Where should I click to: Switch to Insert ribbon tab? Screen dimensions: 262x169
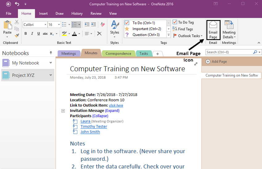[x=43, y=14]
